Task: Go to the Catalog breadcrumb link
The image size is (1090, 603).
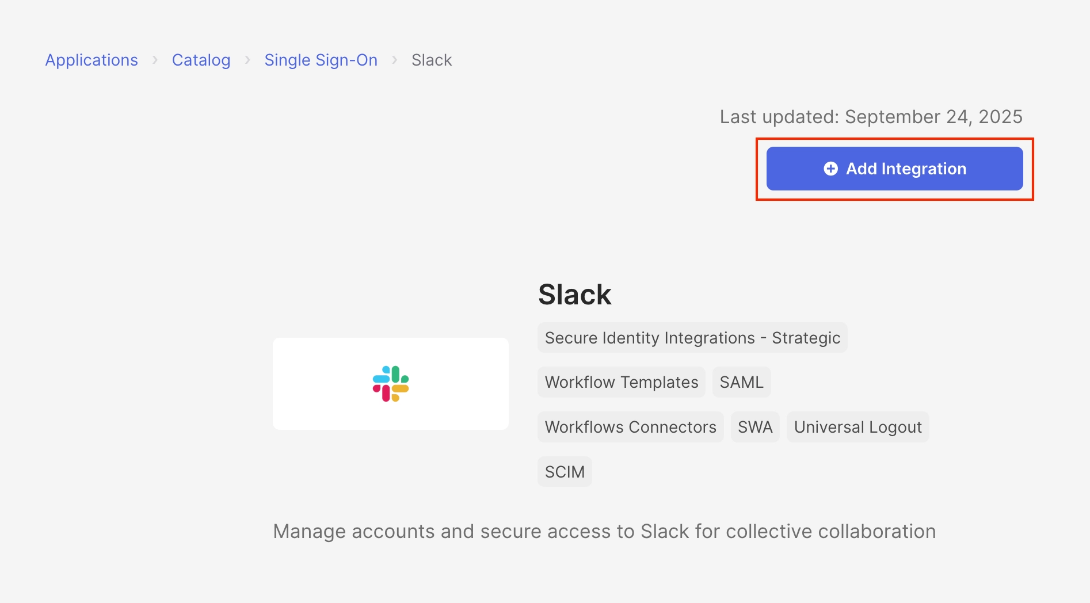Action: (x=201, y=60)
